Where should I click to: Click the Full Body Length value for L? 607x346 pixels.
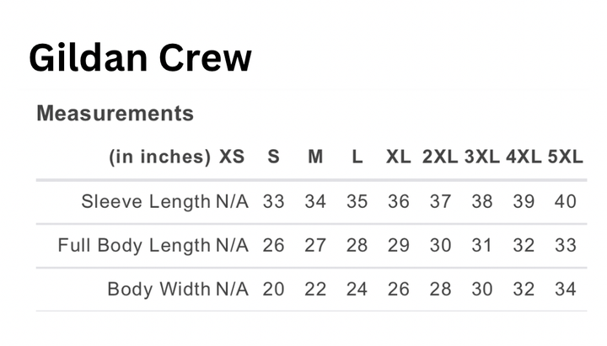(x=357, y=246)
